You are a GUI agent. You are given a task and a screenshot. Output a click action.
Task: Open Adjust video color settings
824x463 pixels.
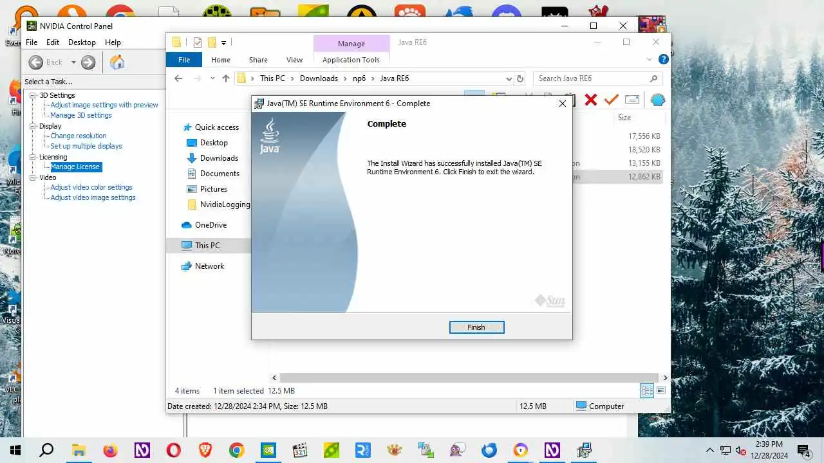click(91, 187)
